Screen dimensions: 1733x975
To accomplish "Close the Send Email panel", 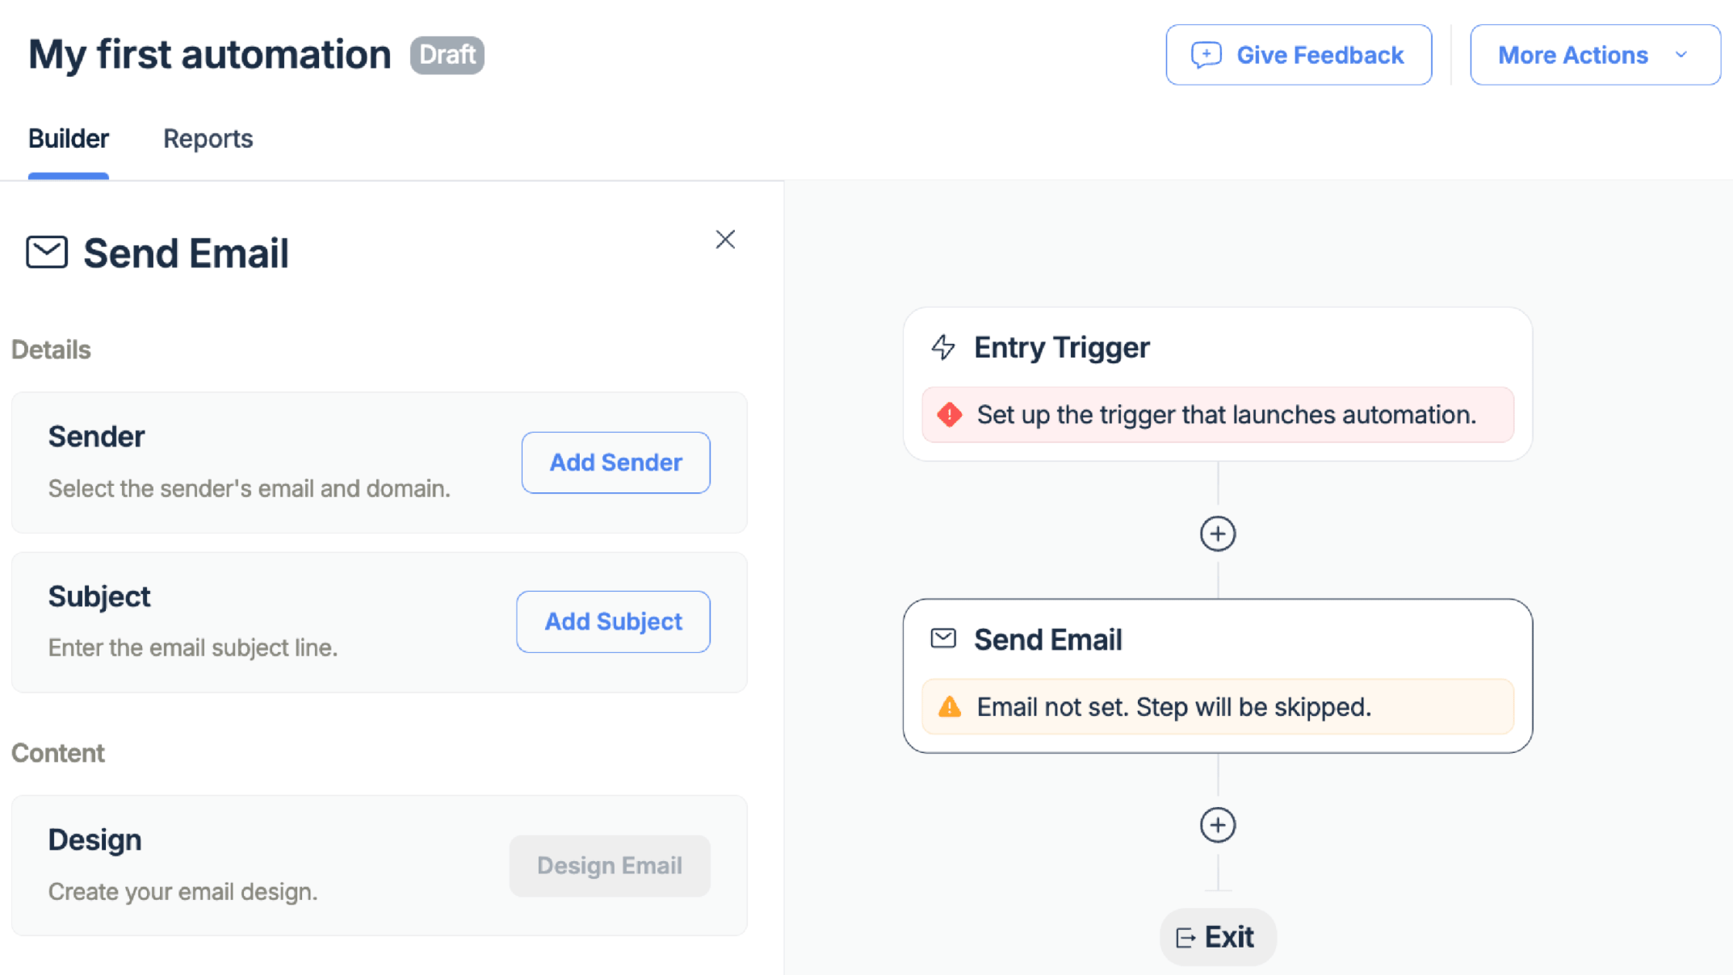I will pos(724,240).
